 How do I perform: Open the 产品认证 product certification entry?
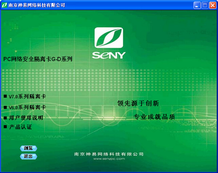coord(21,127)
